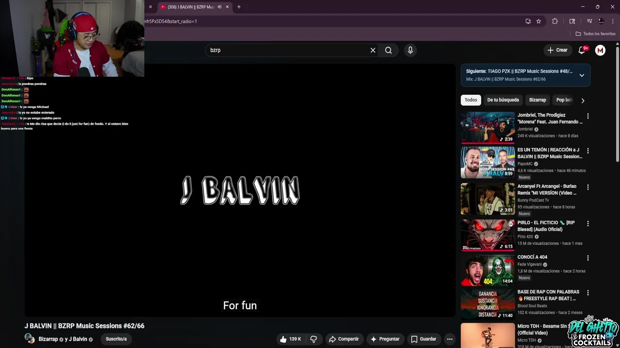The height and width of the screenshot is (348, 620).
Task: Open Arcanyel Burlao Remix thumbnail
Action: pos(488,199)
